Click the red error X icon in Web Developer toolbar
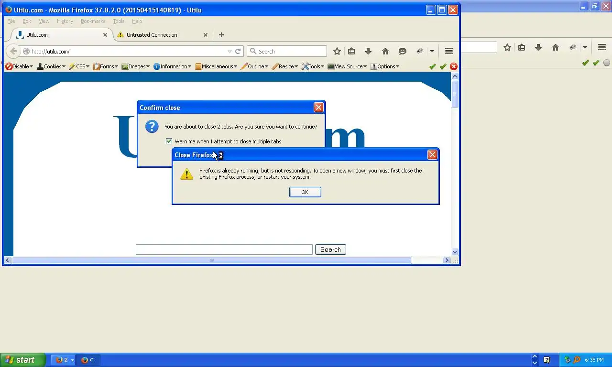This screenshot has width=612, height=367. click(x=454, y=66)
